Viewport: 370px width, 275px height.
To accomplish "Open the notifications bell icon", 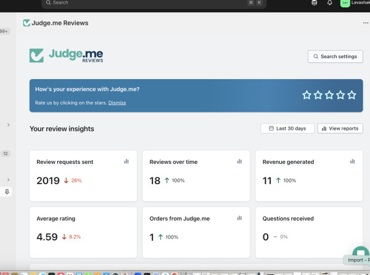I will 330,2.
